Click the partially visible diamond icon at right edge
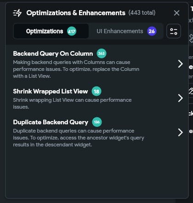This screenshot has height=203, width=193. [x=191, y=38]
